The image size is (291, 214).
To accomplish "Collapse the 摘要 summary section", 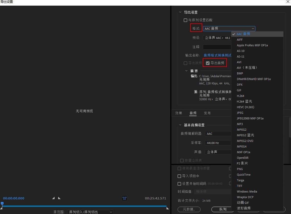I will tap(186, 71).
